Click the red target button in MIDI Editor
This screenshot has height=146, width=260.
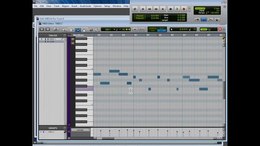pyautogui.click(x=220, y=29)
